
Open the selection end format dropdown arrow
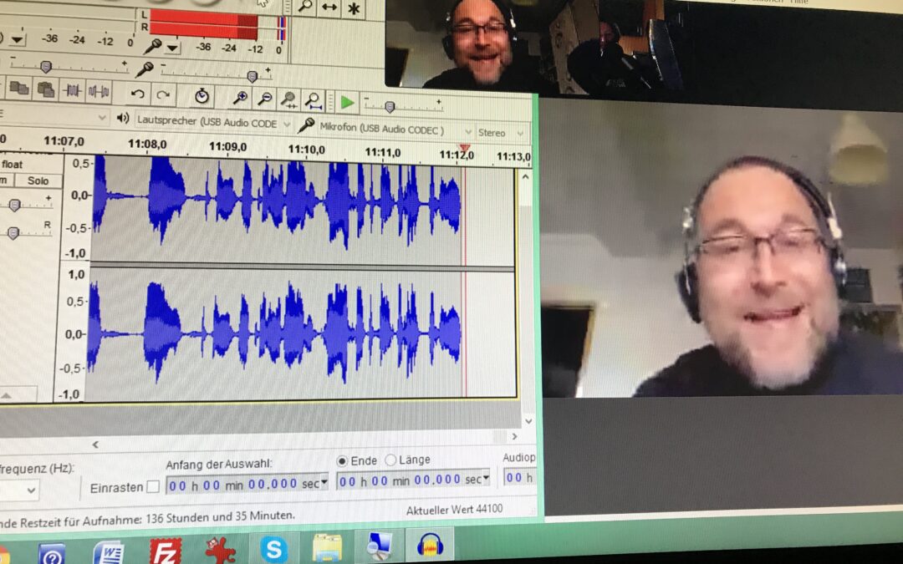point(486,478)
